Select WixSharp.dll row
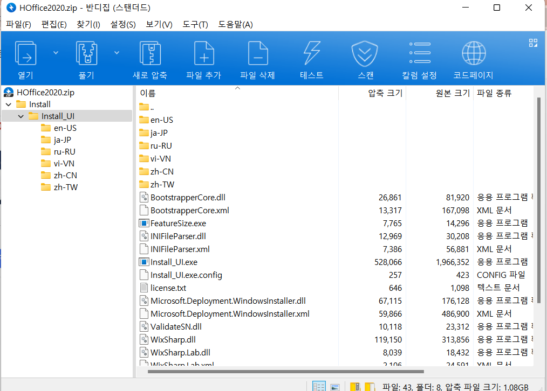This screenshot has width=547, height=391. [x=335, y=339]
